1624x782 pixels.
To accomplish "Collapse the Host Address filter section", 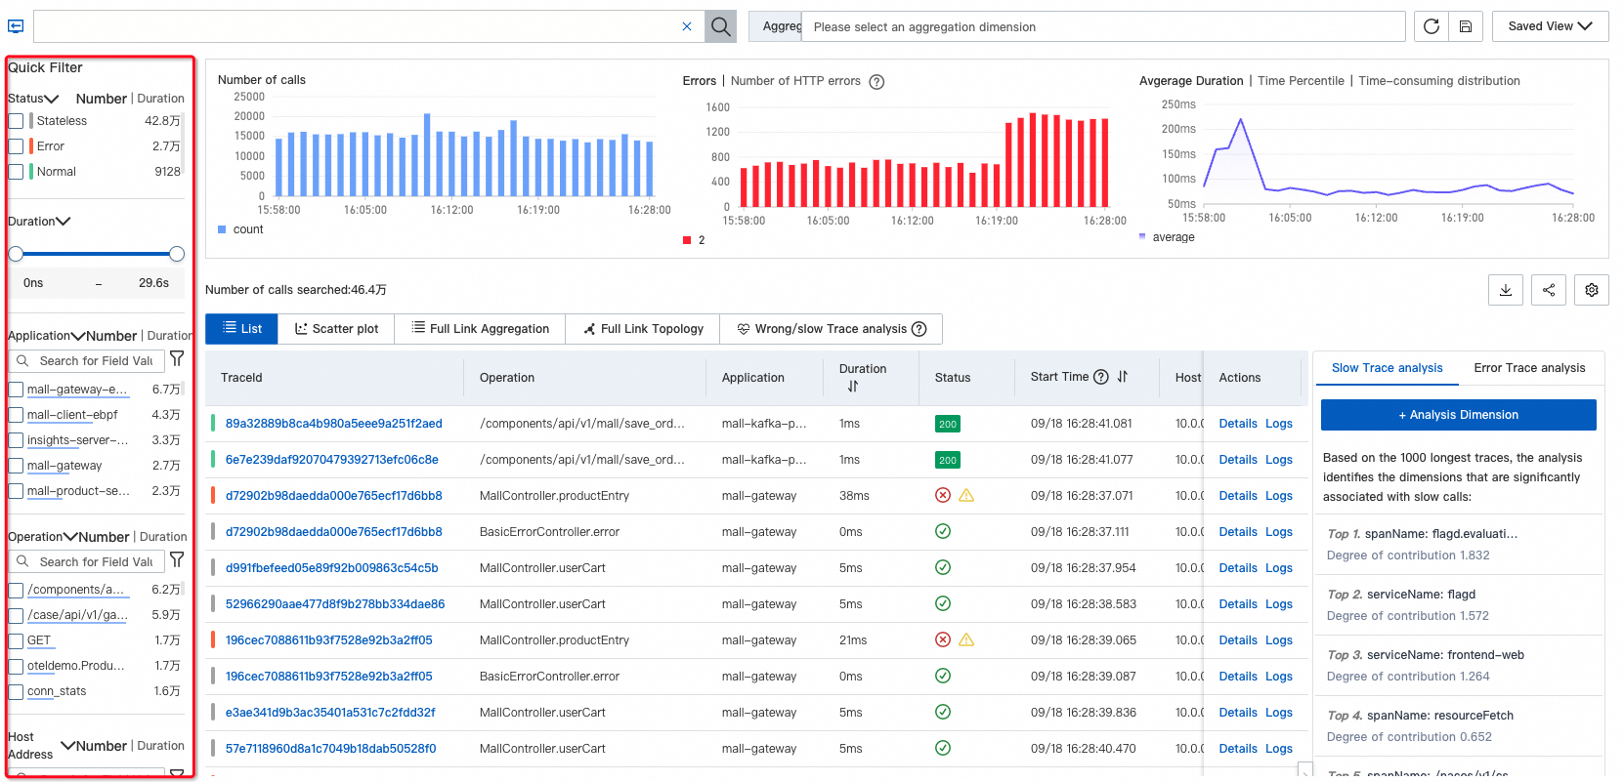I will 68,746.
